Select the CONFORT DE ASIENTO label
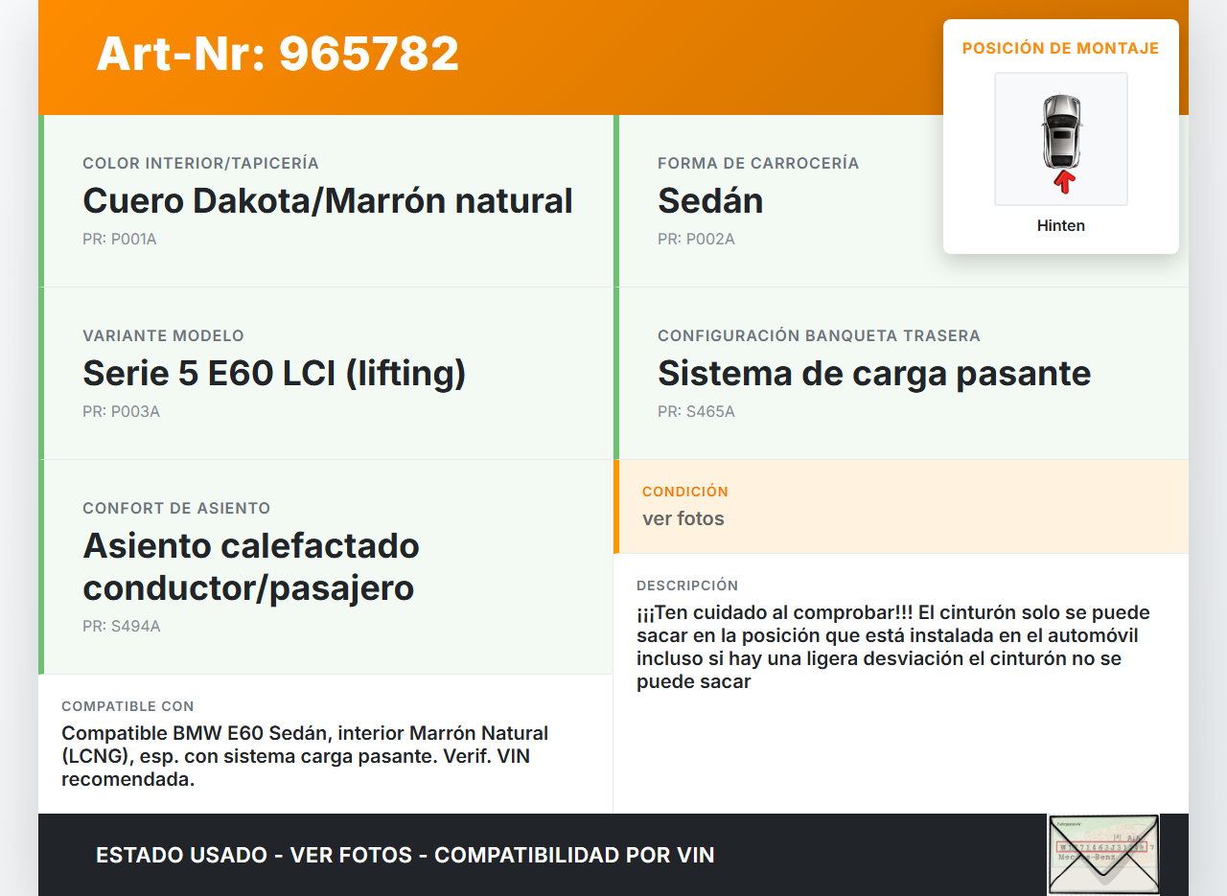This screenshot has width=1227, height=896. click(x=176, y=509)
